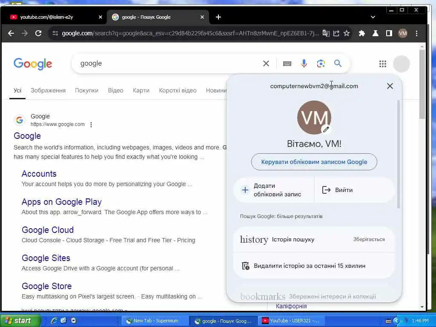Go back with the browser back arrow
This screenshot has width=436, height=327.
pyautogui.click(x=11, y=33)
